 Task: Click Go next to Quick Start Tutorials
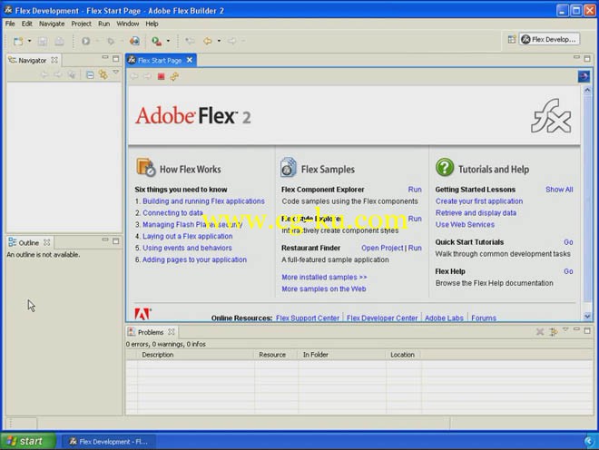click(568, 242)
